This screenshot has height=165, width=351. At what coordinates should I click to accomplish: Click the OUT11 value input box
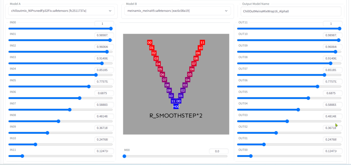click(x=332, y=24)
